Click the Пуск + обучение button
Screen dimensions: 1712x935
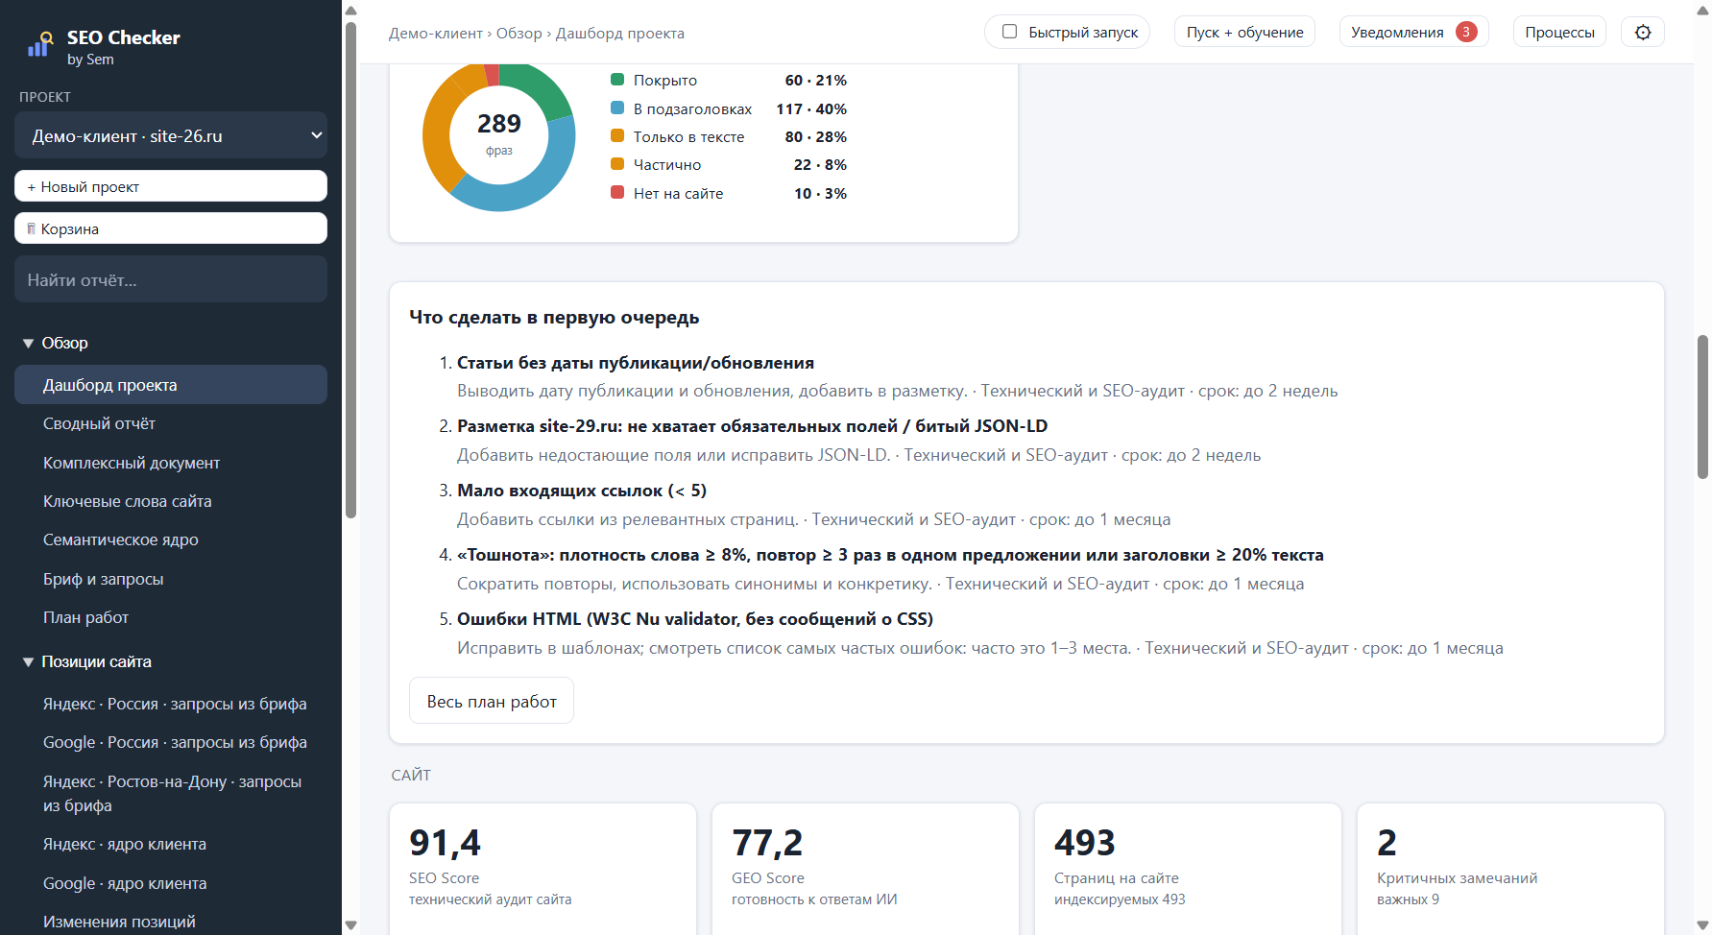(1244, 32)
